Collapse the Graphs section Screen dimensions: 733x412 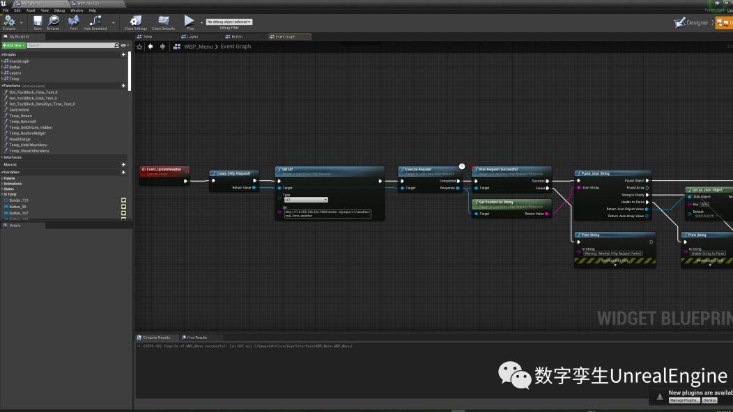pos(2,55)
